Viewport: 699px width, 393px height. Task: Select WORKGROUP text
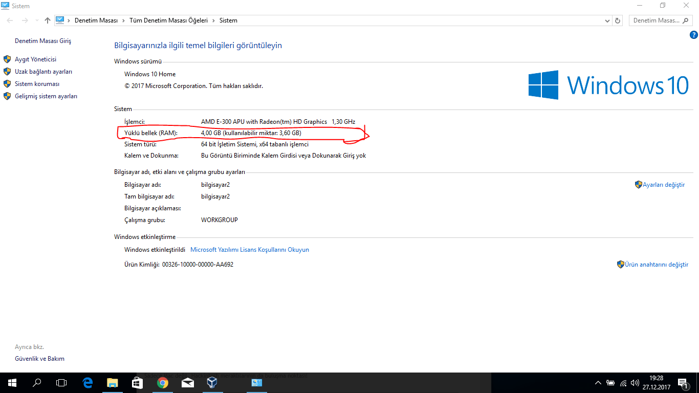click(x=220, y=220)
